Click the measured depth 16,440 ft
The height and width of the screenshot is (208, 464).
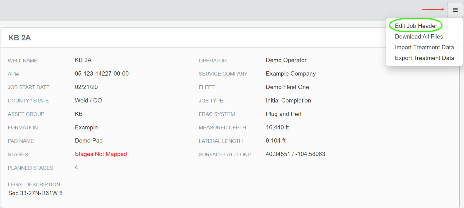coord(277,128)
